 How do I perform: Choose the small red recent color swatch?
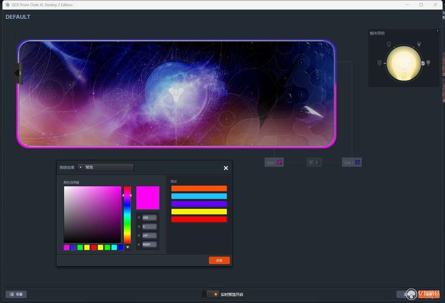pos(93,248)
